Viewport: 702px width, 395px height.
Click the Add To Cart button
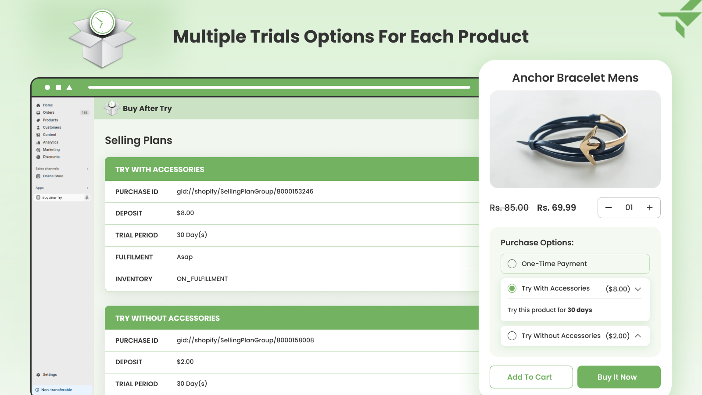(531, 377)
